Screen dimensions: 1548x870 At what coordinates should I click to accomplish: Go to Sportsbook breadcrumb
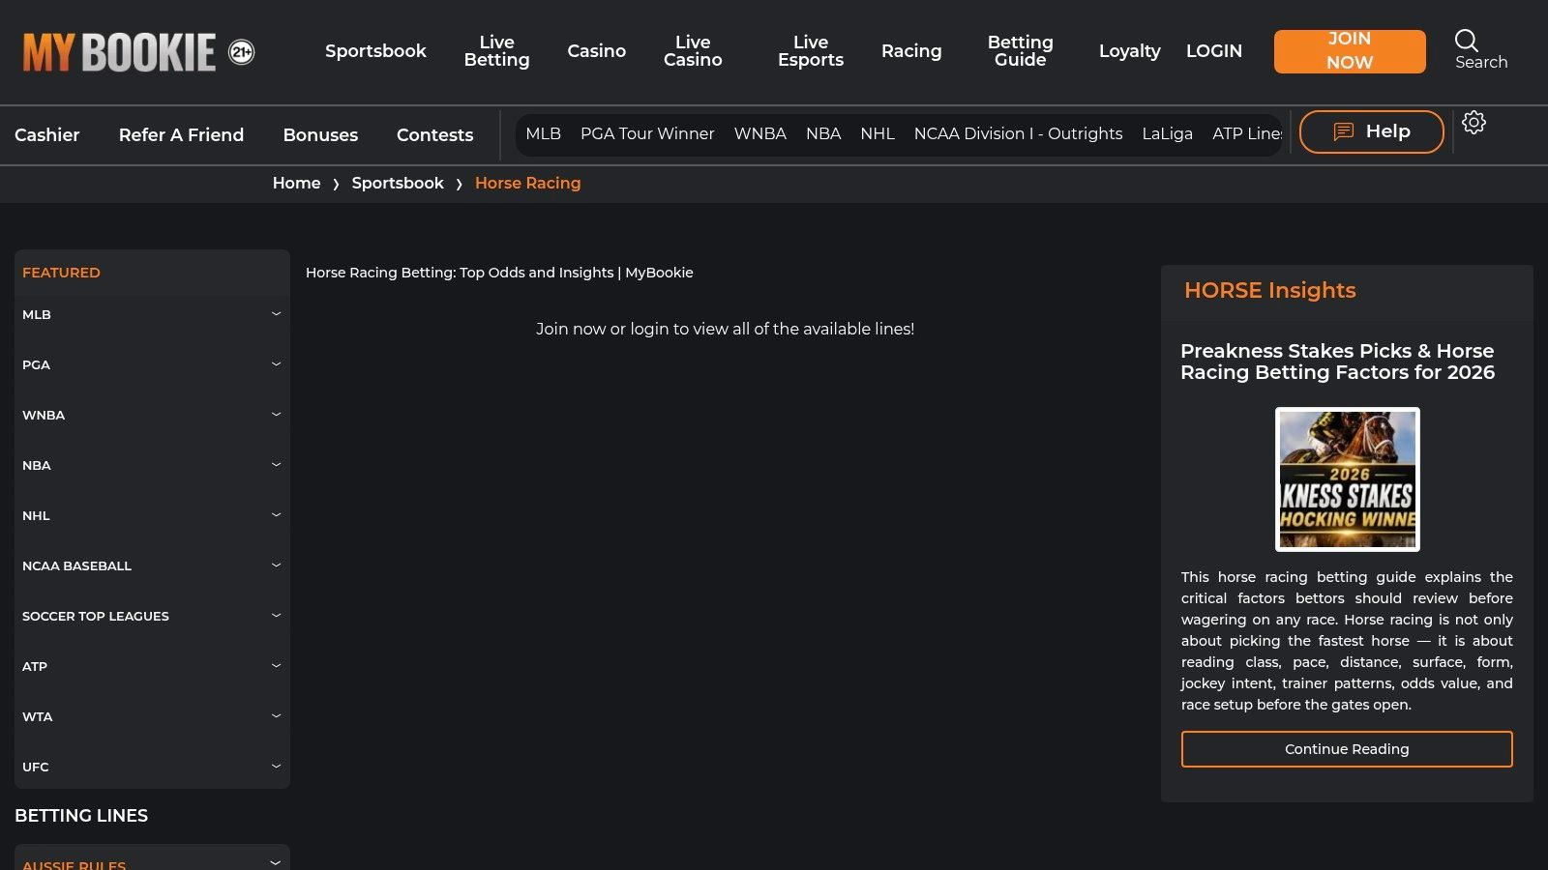(x=398, y=183)
